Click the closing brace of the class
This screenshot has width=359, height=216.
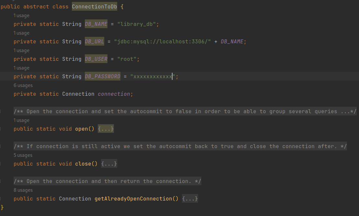point(2,207)
